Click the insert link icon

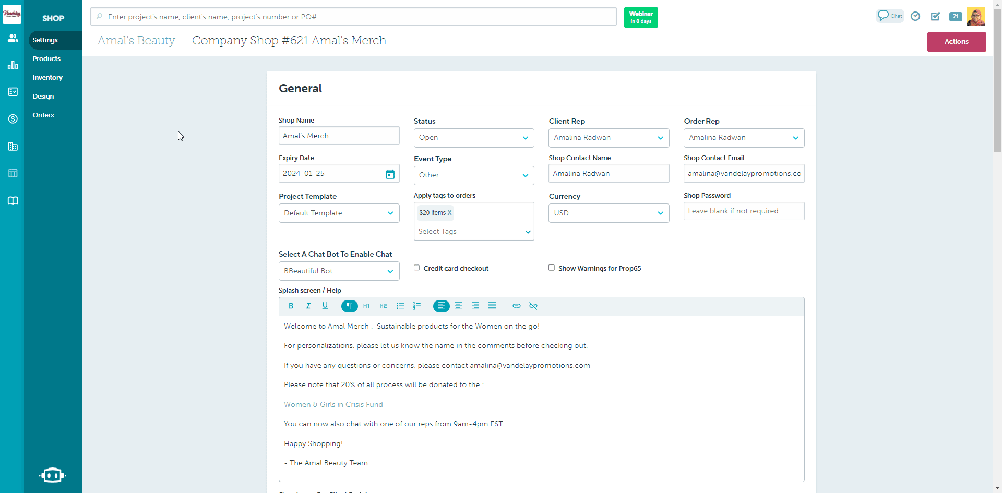[516, 306]
